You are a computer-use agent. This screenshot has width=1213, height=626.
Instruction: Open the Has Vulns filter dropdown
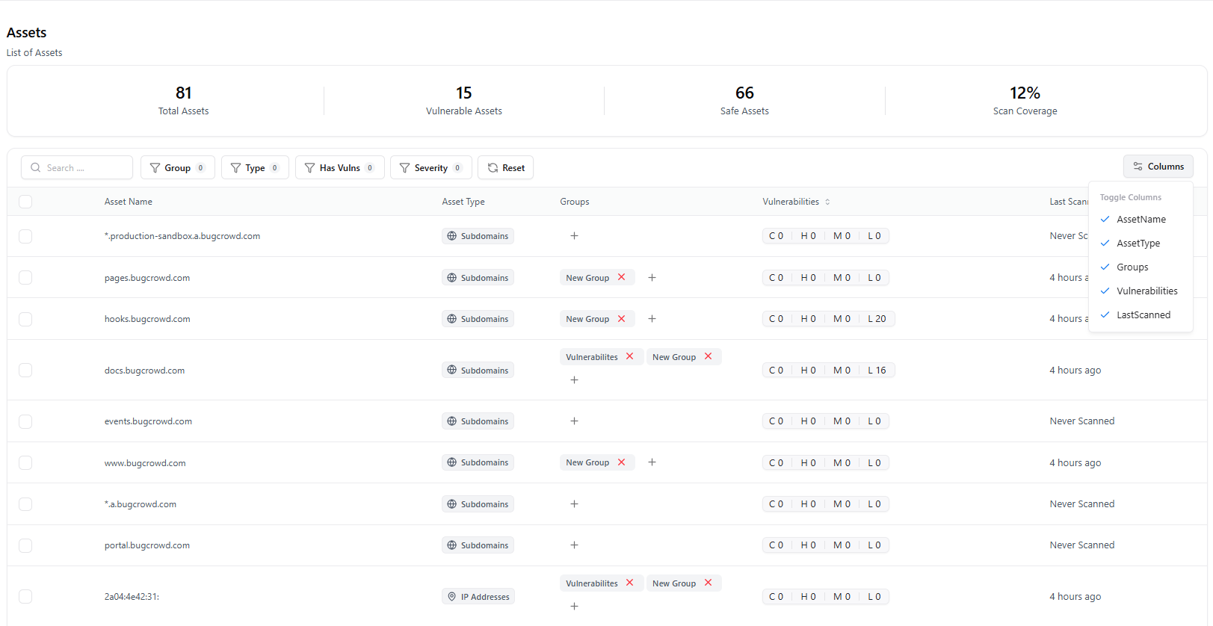tap(340, 167)
